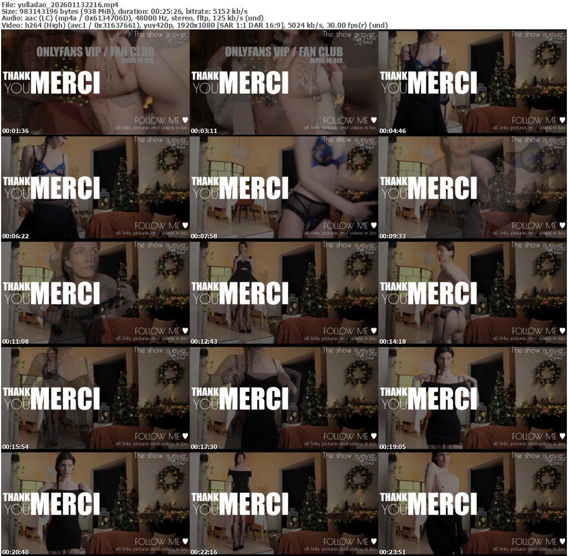Screen dimensions: 568x556
Task: Pick the thumbnail at timestamp 00:15:54
Action: (x=95, y=399)
